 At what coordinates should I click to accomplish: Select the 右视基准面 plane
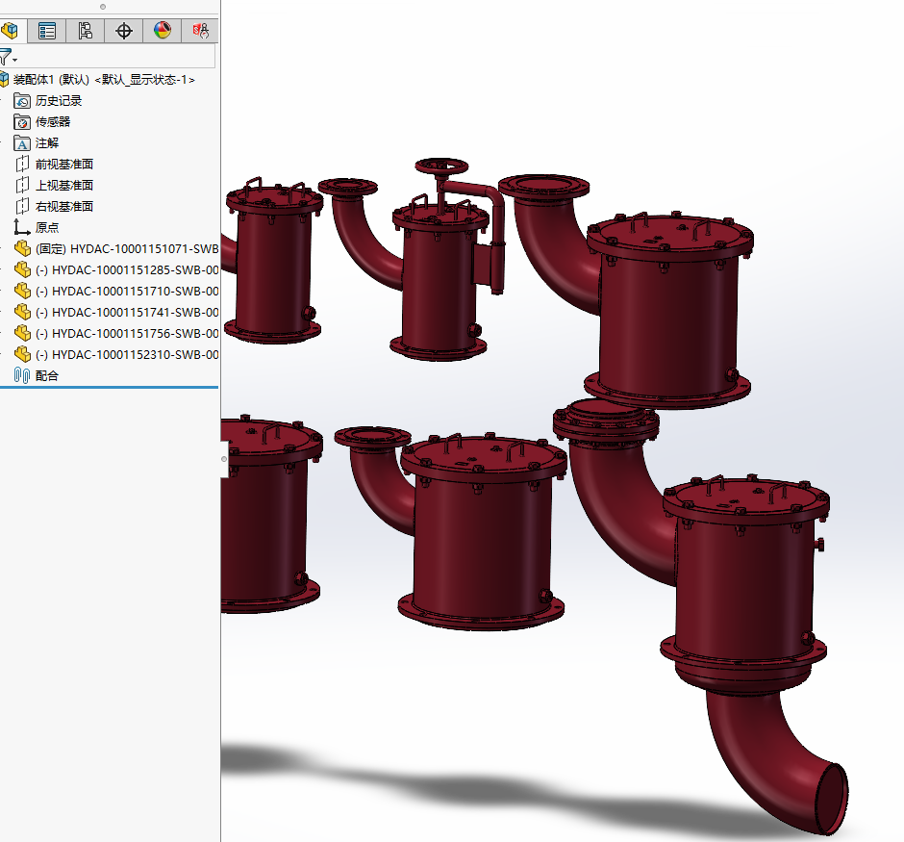pyautogui.click(x=64, y=207)
